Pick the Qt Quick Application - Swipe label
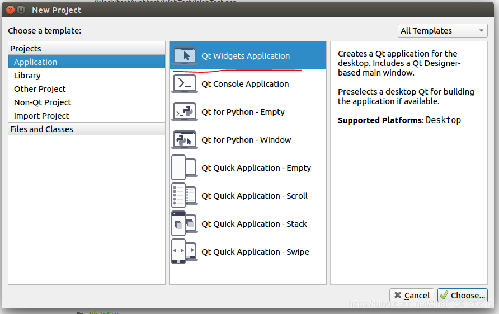The height and width of the screenshot is (314, 499). [255, 252]
